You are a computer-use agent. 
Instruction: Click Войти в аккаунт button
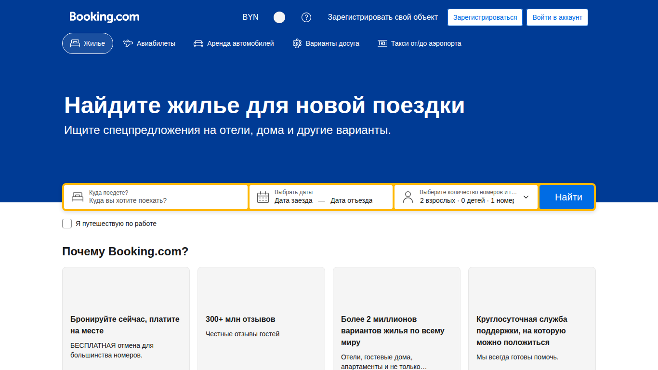coord(557,17)
